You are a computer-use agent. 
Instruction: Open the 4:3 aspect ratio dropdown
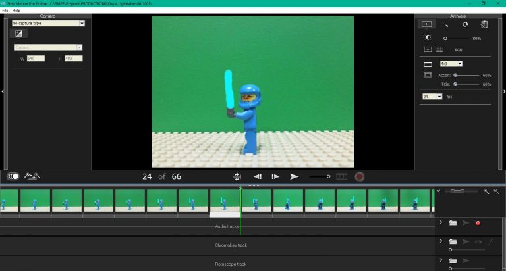(x=451, y=64)
